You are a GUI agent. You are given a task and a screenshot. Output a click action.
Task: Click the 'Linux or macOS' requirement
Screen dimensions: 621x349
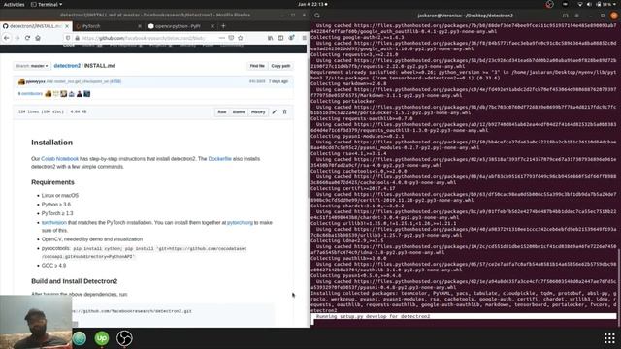click(x=60, y=196)
